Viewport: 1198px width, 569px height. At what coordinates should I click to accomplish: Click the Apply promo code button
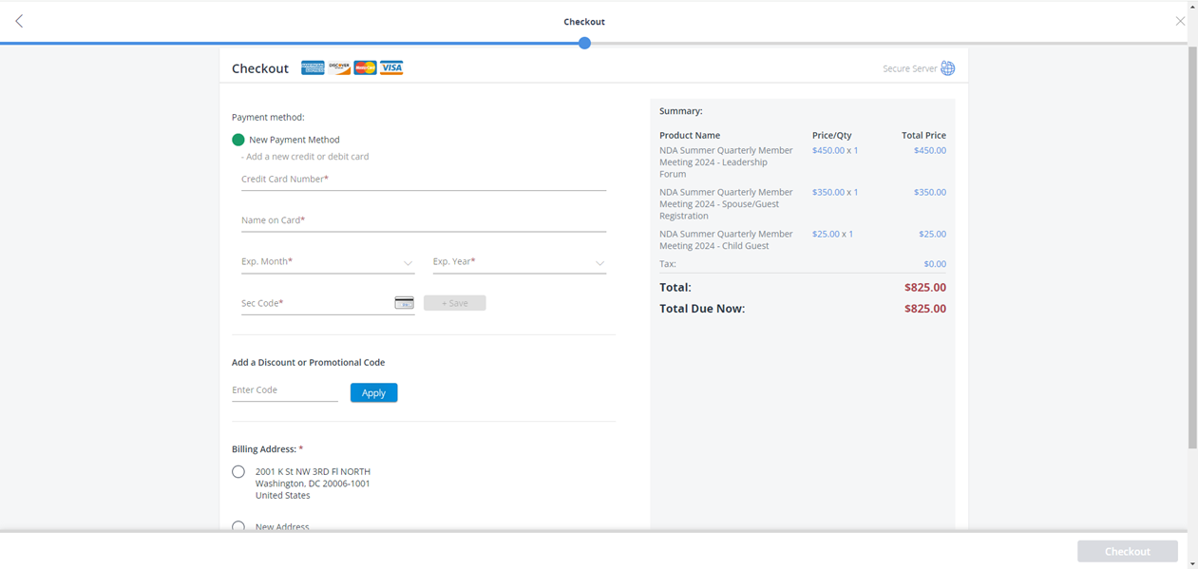point(373,392)
